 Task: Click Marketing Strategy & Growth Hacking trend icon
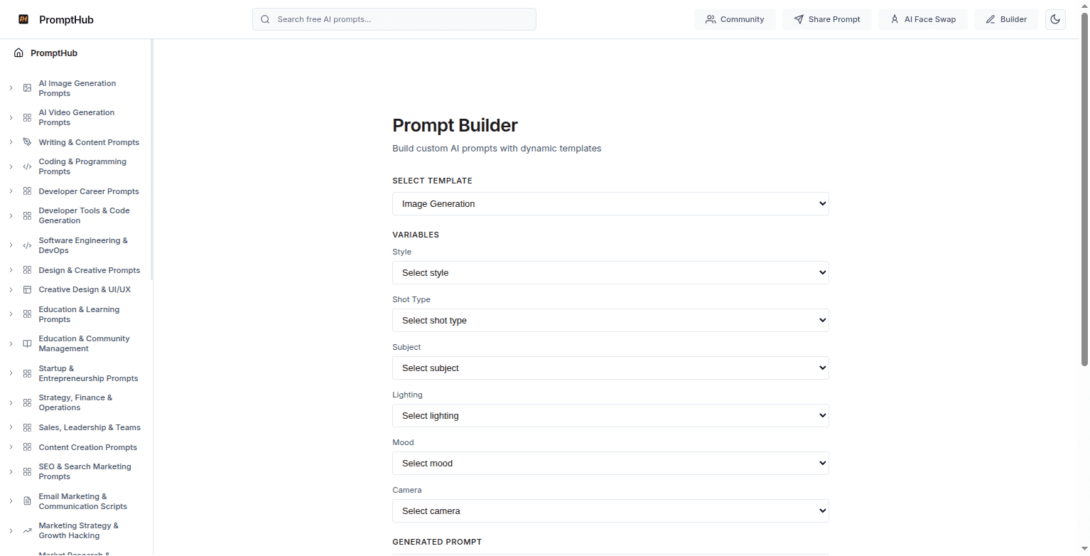27,530
